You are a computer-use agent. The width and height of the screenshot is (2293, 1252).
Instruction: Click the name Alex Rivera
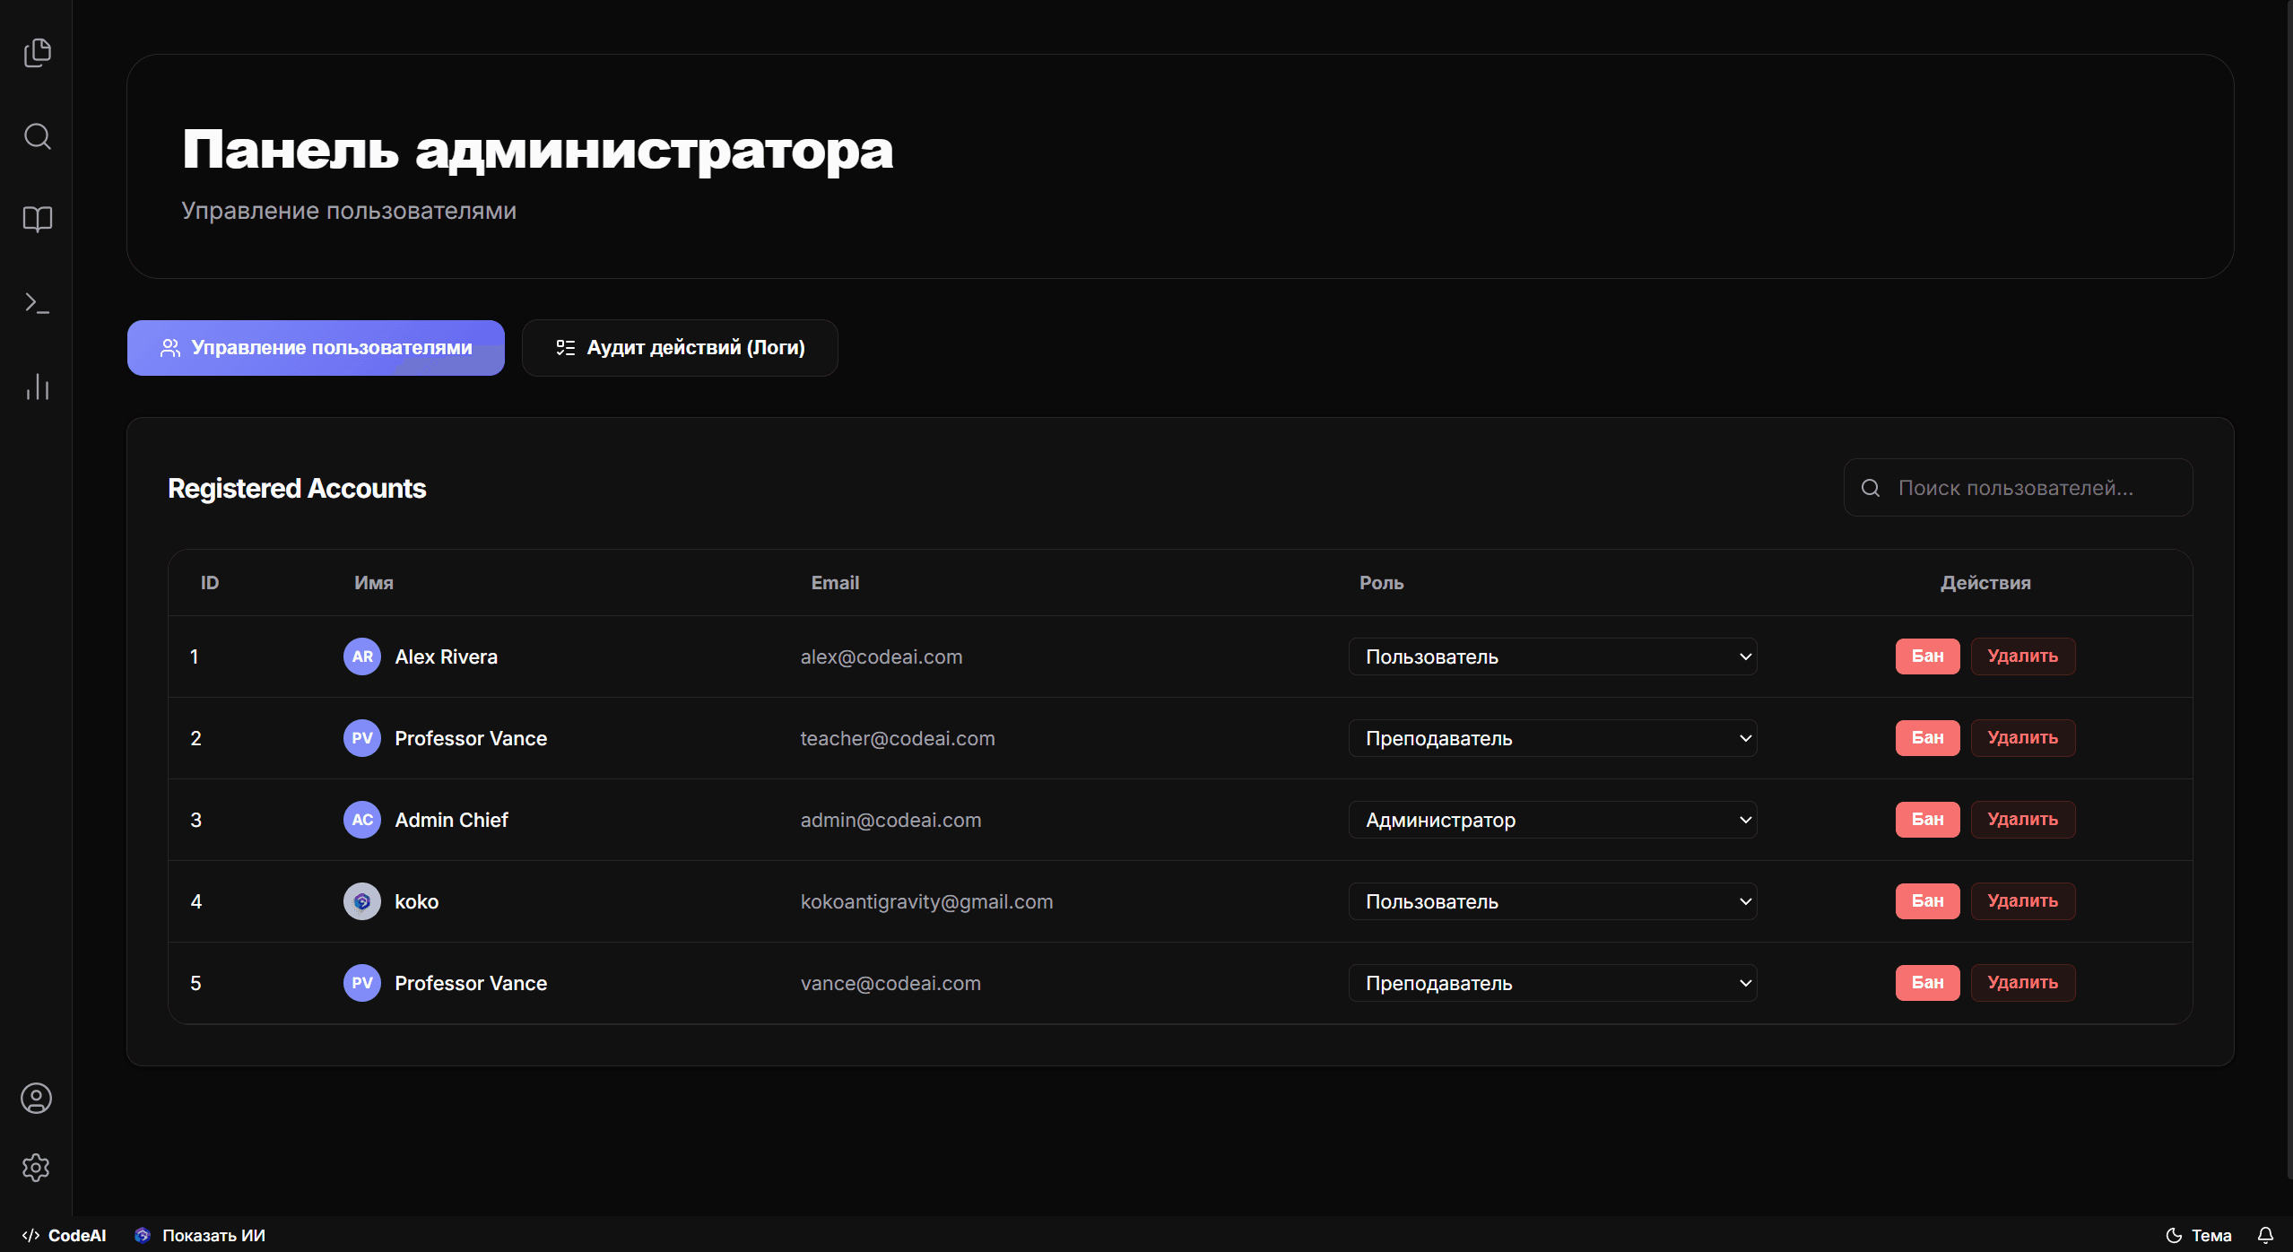[446, 656]
